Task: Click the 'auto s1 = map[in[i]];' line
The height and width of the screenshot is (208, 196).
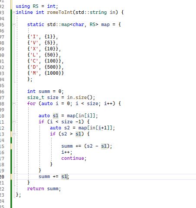Action: click(x=68, y=116)
